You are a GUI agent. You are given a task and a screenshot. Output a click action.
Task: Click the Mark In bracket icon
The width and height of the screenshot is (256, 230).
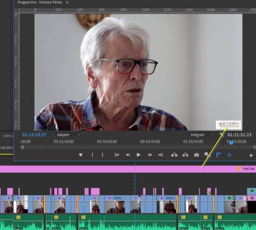coord(92,155)
